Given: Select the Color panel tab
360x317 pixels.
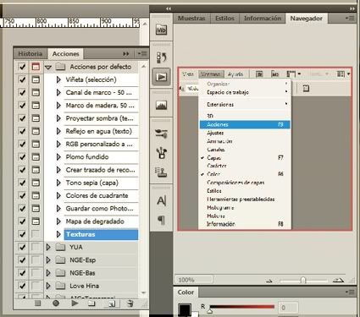Looking at the screenshot, I should click(186, 292).
